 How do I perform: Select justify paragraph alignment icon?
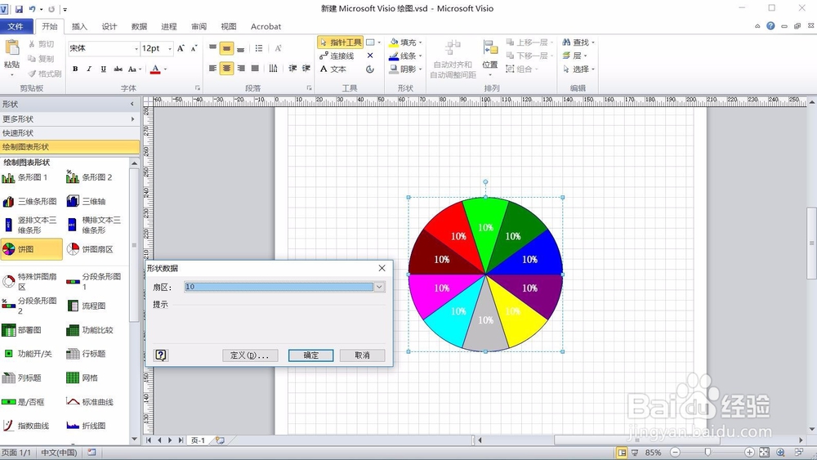pyautogui.click(x=255, y=69)
